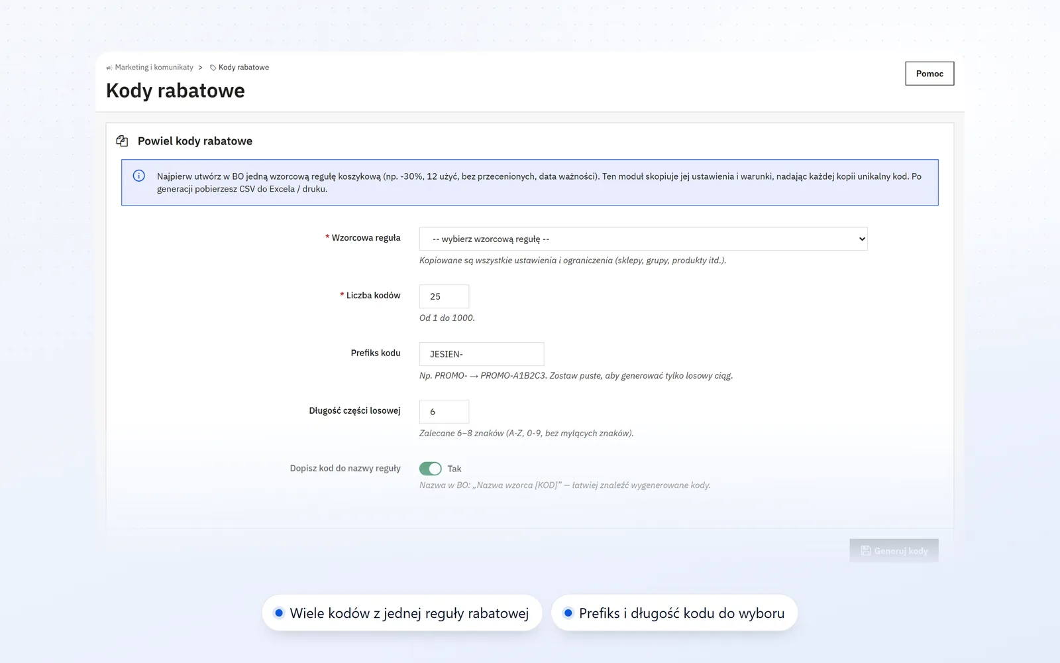Click the Prefiks kodu label
Viewport: 1060px width, 663px height.
[x=376, y=353]
